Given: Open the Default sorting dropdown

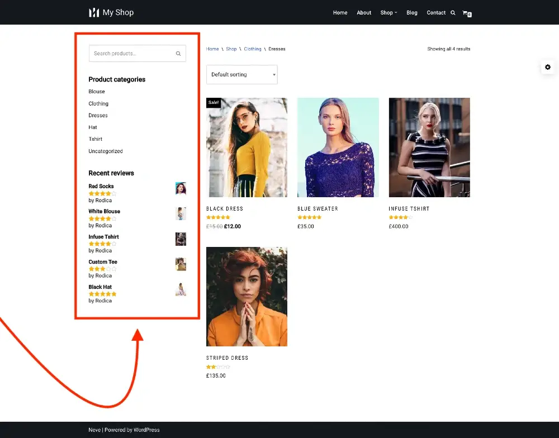Looking at the screenshot, I should click(241, 74).
